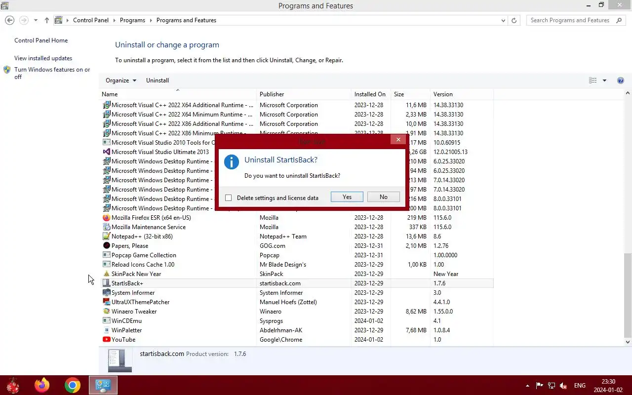Screen dimensions: 632x395
Task: Click the scrollbar up arrow
Action: tap(628, 93)
